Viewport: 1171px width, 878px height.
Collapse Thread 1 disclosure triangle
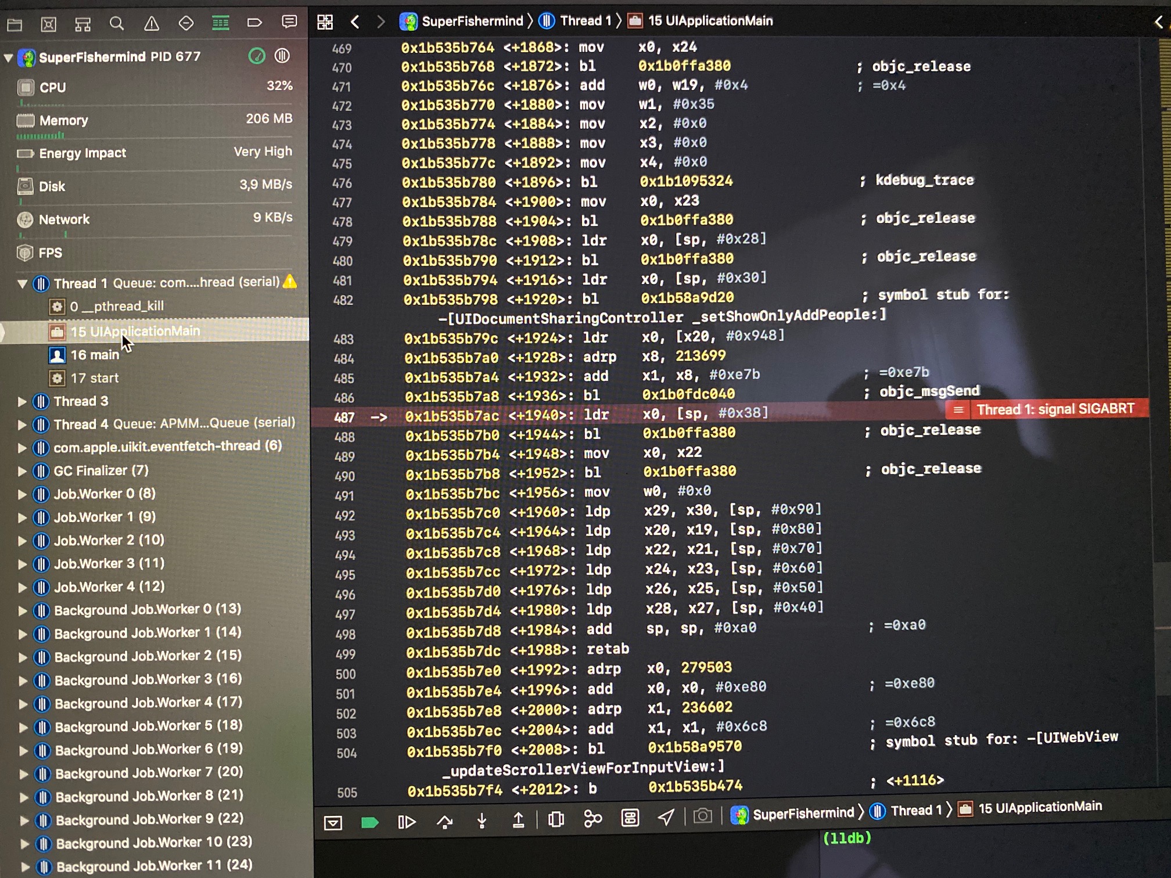23,284
